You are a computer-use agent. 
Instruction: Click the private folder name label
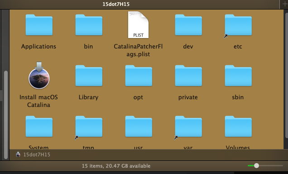pyautogui.click(x=188, y=97)
